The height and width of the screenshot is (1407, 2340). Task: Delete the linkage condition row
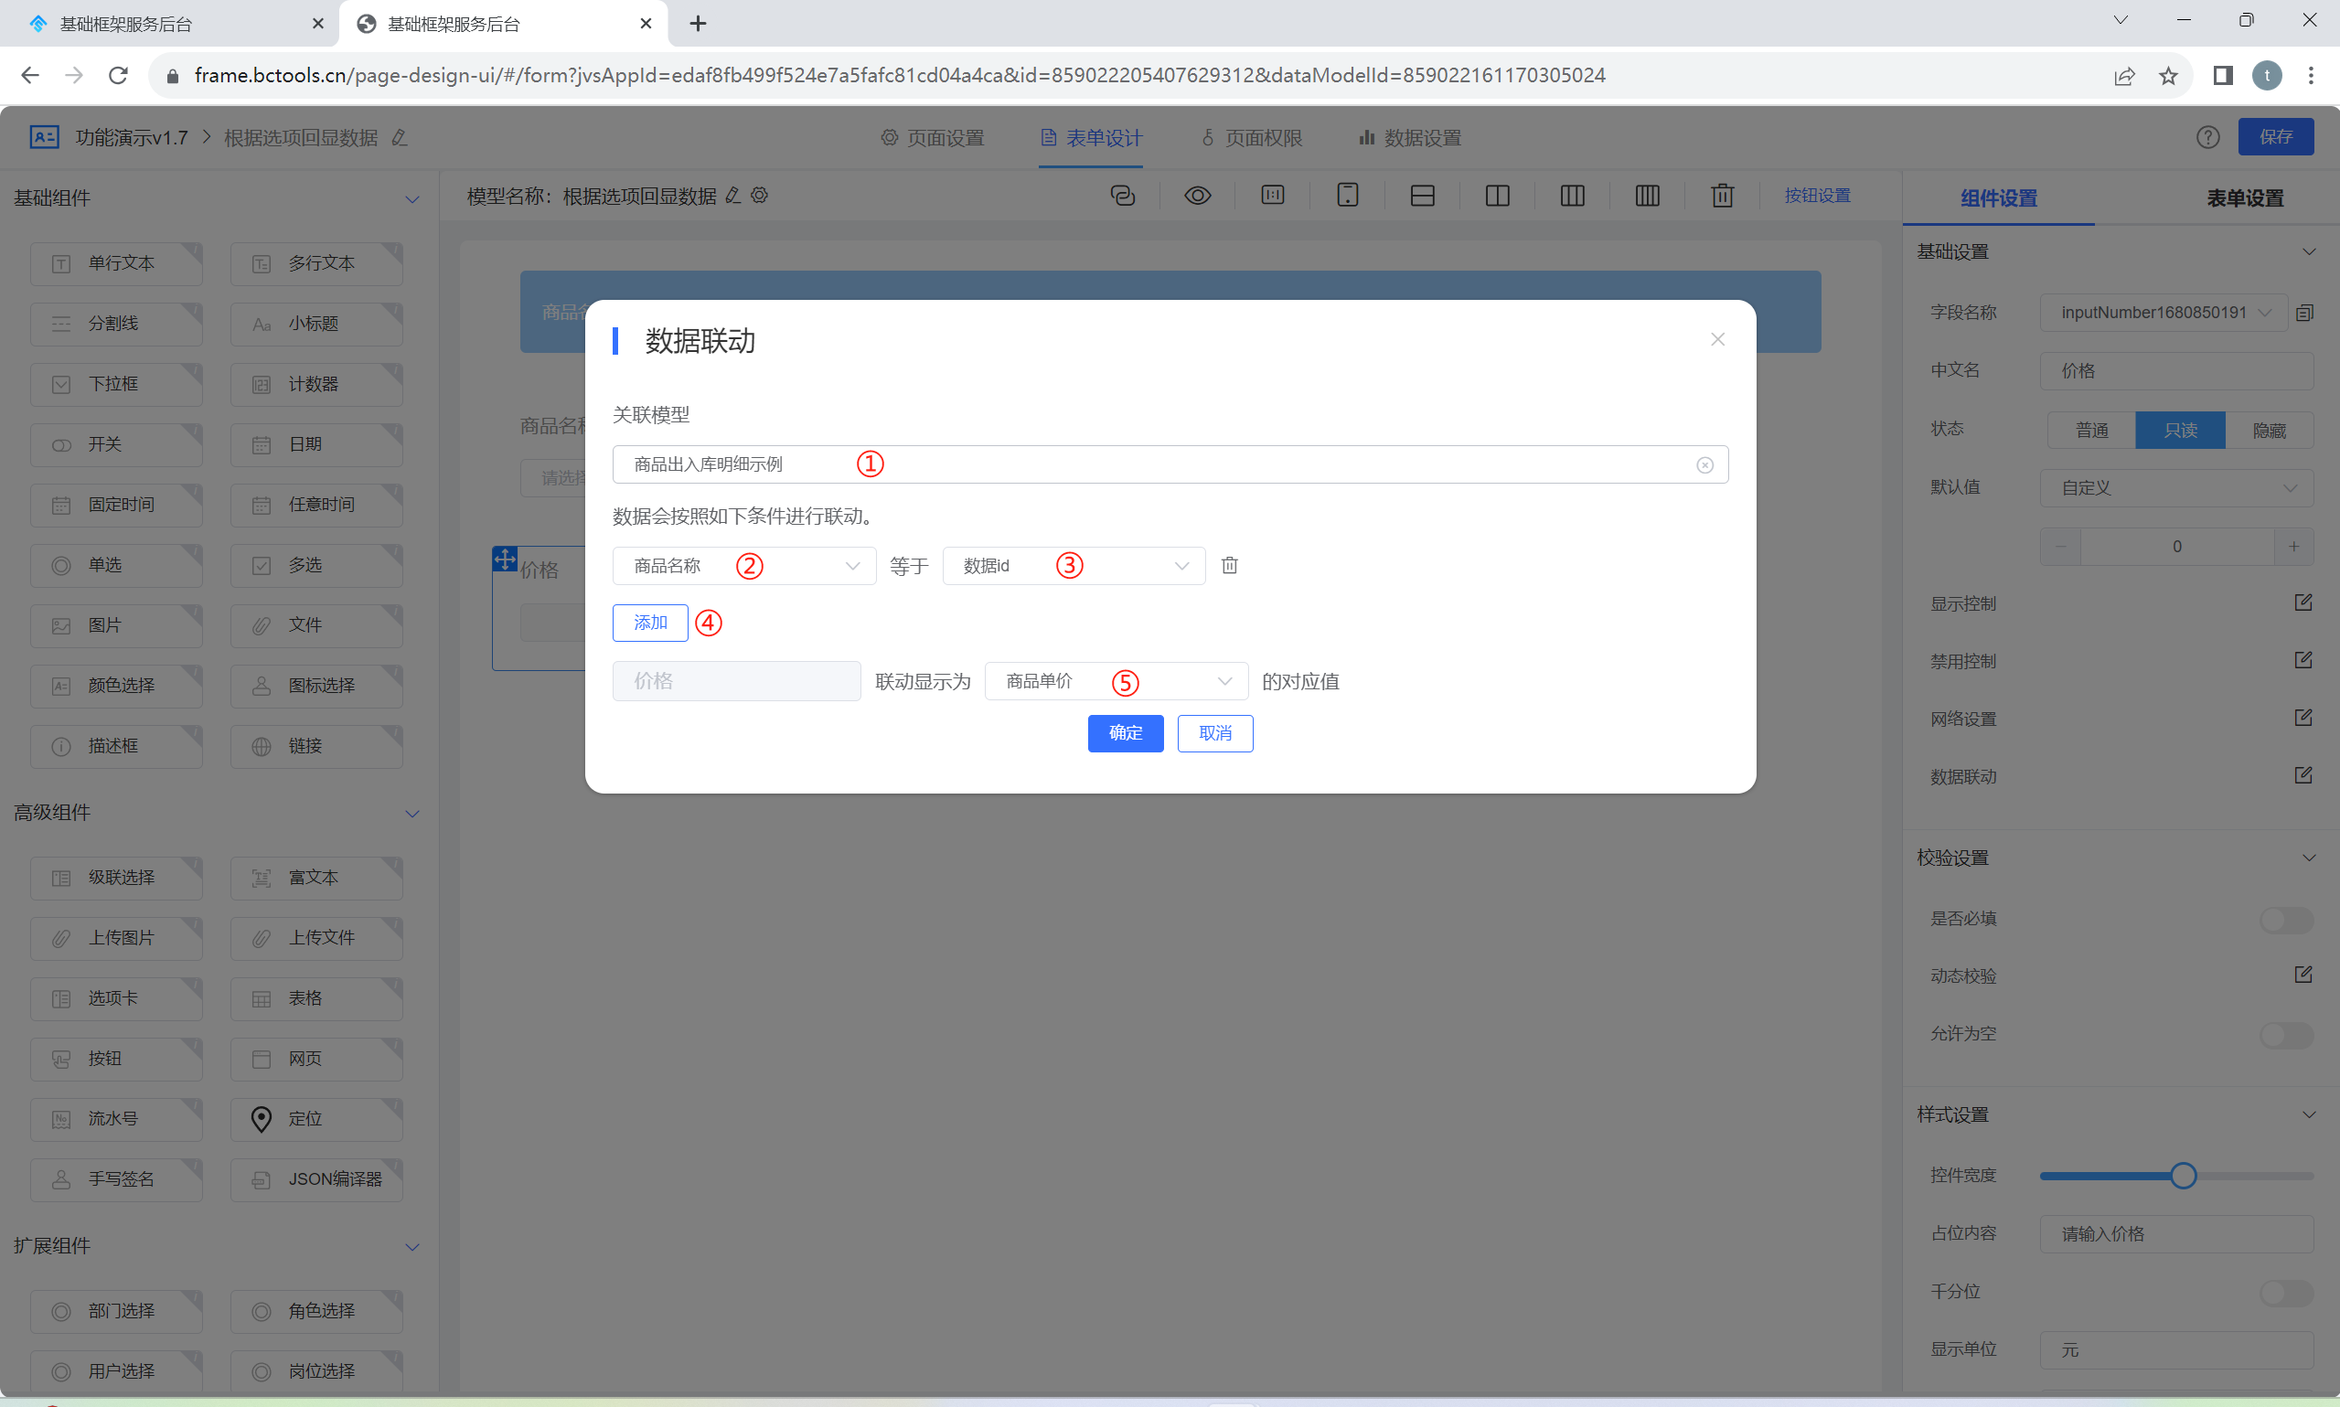tap(1230, 565)
